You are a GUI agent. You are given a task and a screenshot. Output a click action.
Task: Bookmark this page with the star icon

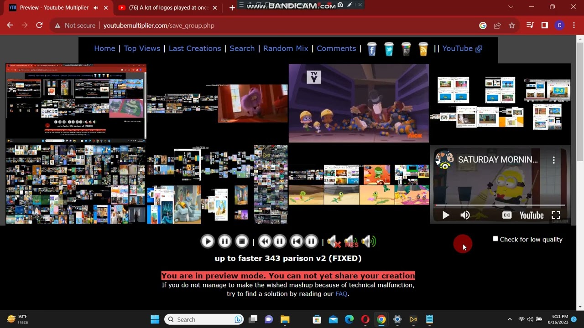coord(512,26)
